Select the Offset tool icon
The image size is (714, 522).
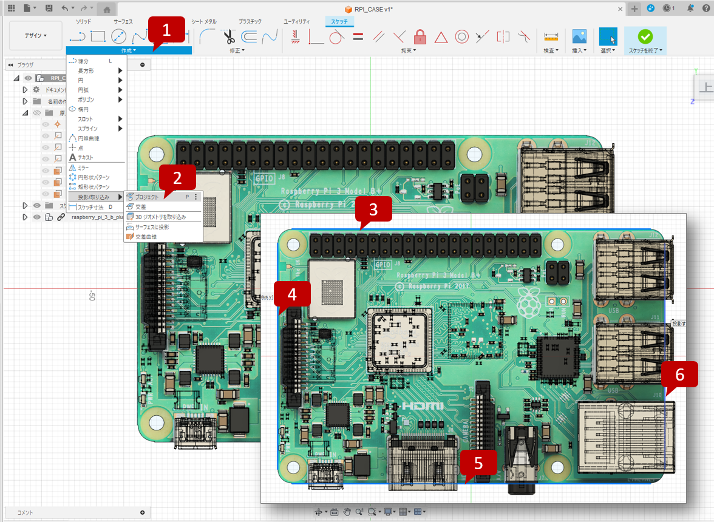[249, 36]
